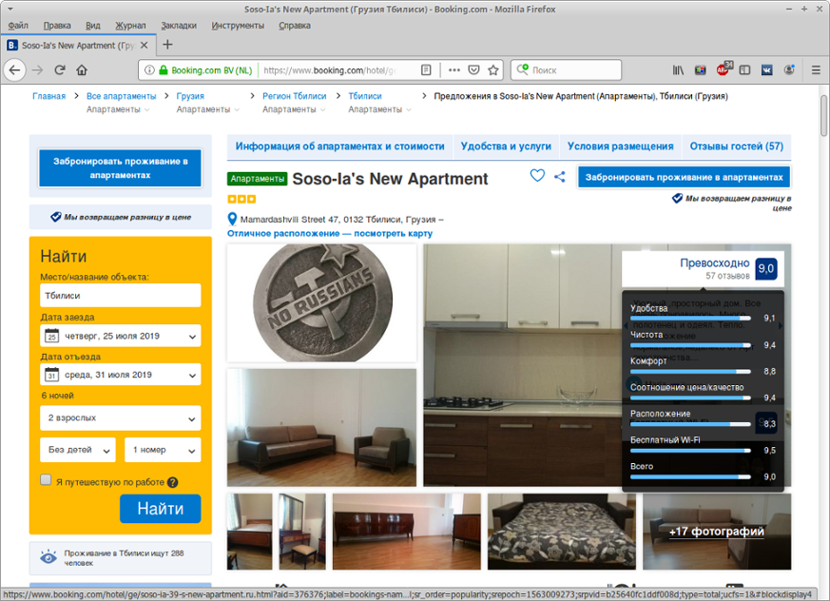Open 'Отличное расположение — посмотреть карту' link
Image resolution: width=830 pixels, height=601 pixels.
[x=330, y=234]
